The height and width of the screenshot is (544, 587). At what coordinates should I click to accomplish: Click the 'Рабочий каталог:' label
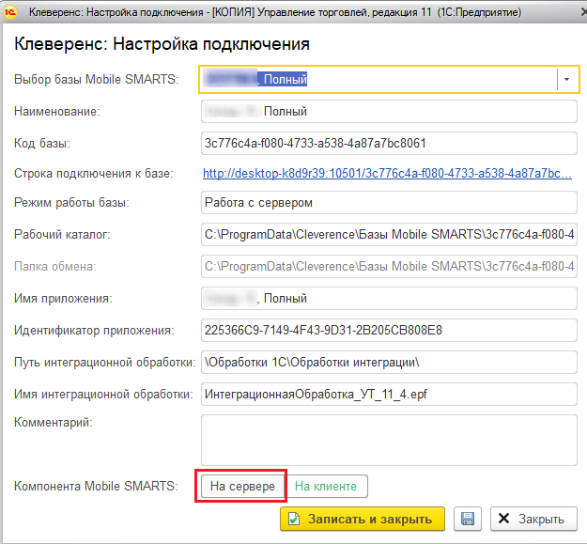(x=62, y=234)
